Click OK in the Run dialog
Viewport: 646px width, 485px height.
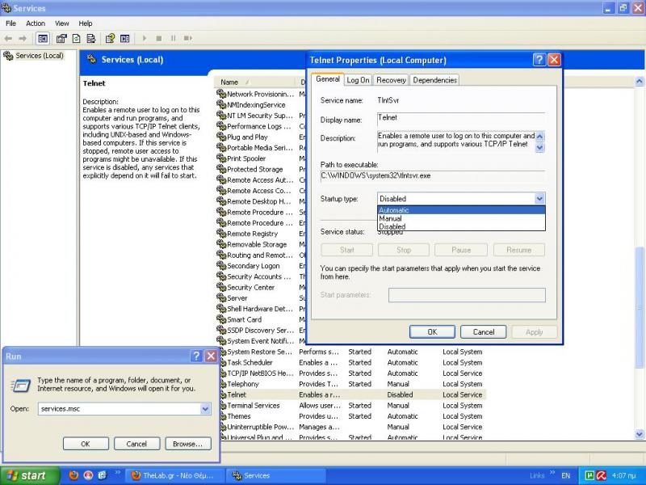(86, 444)
